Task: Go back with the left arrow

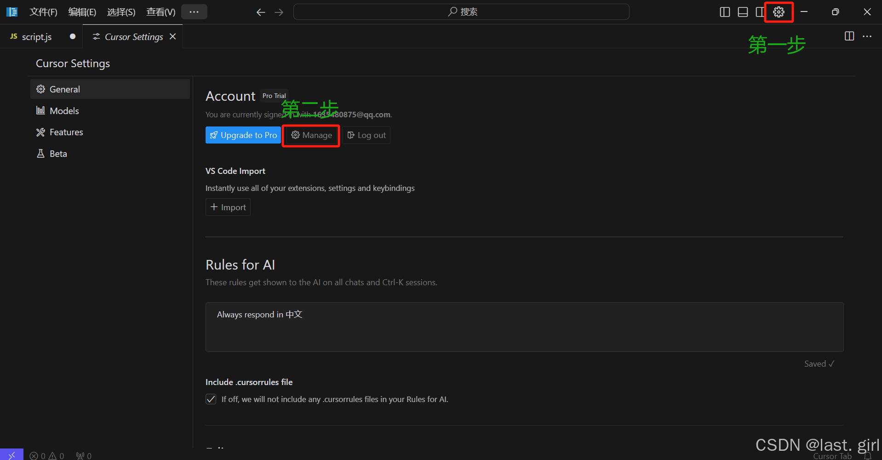Action: 261,12
